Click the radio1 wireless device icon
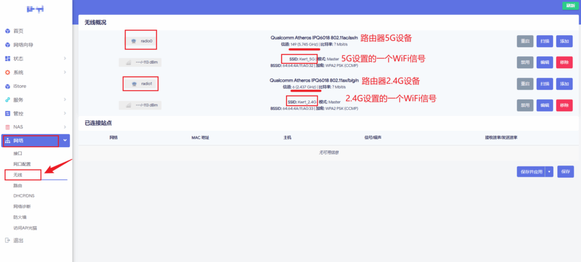Image resolution: width=581 pixels, height=262 pixels. click(x=133, y=84)
